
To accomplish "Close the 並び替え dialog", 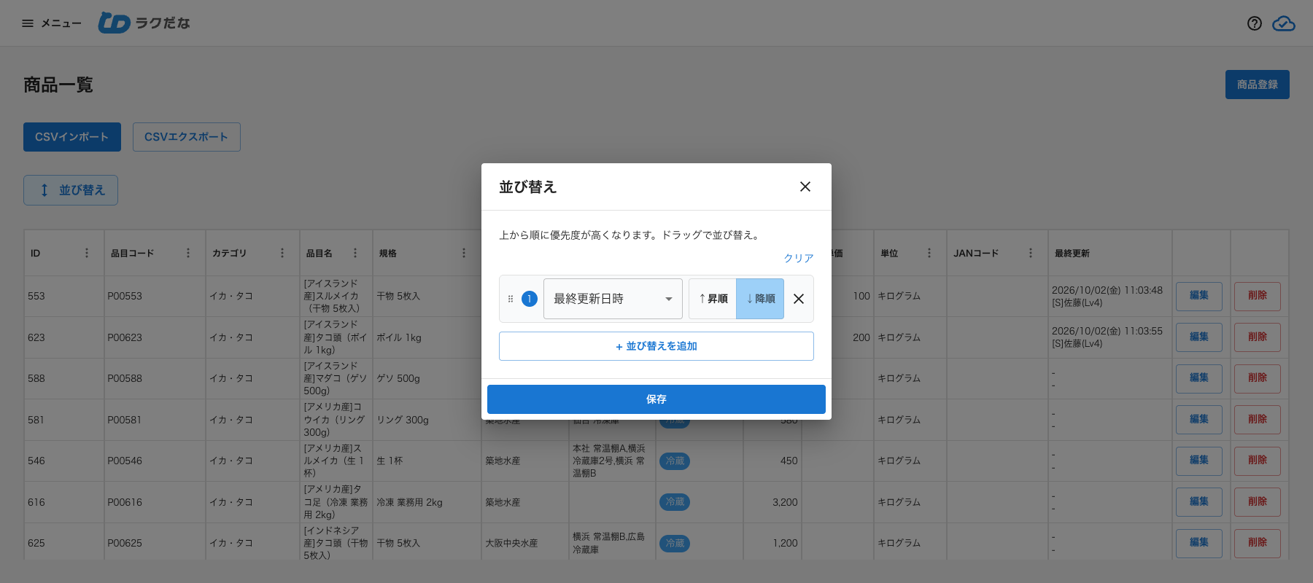I will pos(805,187).
